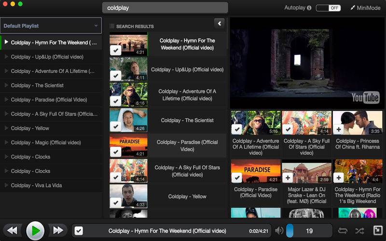Enter MiniMode
Viewport: 386px width, 241px height.
click(366, 8)
